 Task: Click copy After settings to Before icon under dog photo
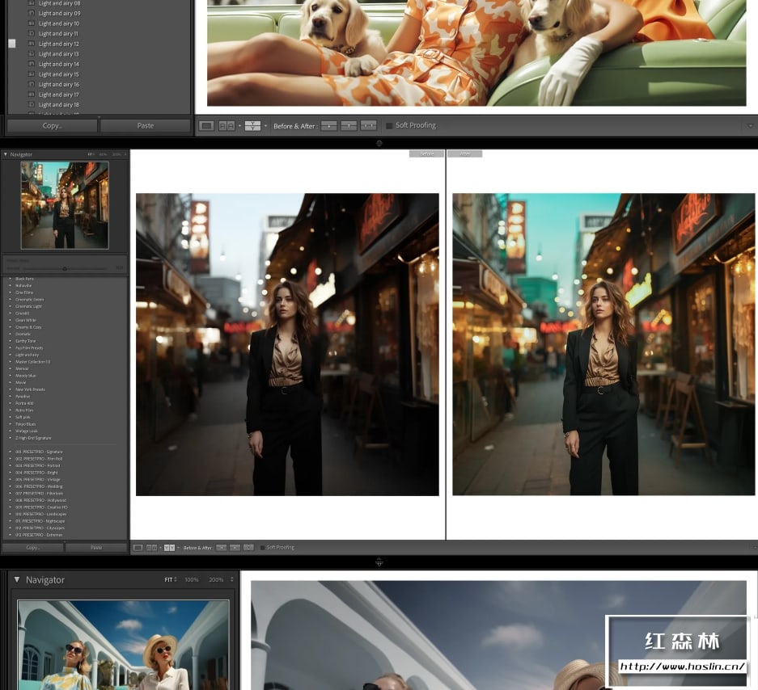pyautogui.click(x=349, y=126)
